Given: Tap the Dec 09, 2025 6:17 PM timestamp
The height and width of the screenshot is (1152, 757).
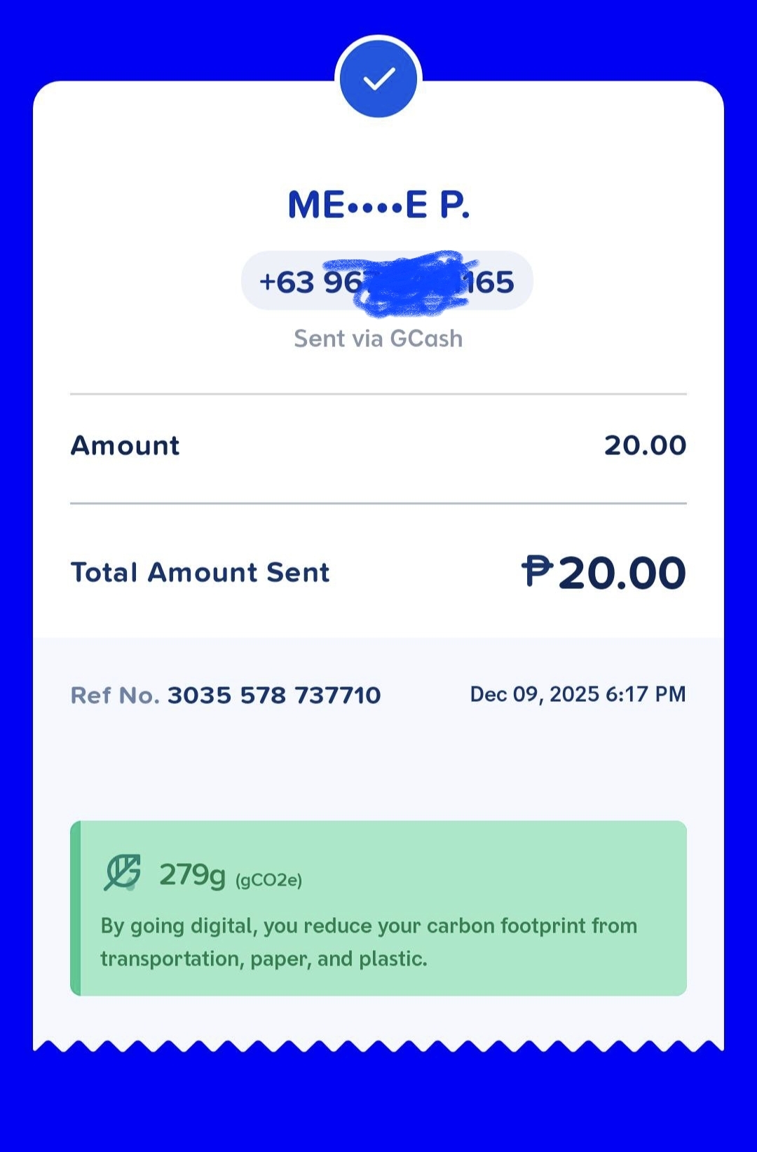Looking at the screenshot, I should tap(578, 694).
